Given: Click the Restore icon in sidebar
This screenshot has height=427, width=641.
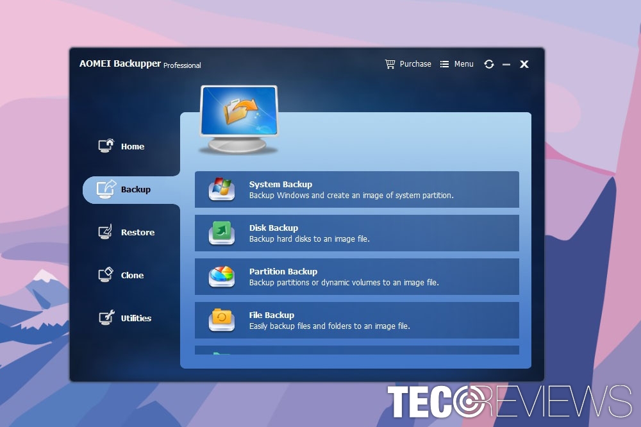Looking at the screenshot, I should pos(106,231).
